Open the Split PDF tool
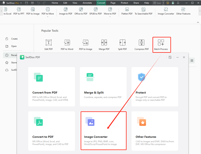Screen dimensions: 201x154 (122, 45)
